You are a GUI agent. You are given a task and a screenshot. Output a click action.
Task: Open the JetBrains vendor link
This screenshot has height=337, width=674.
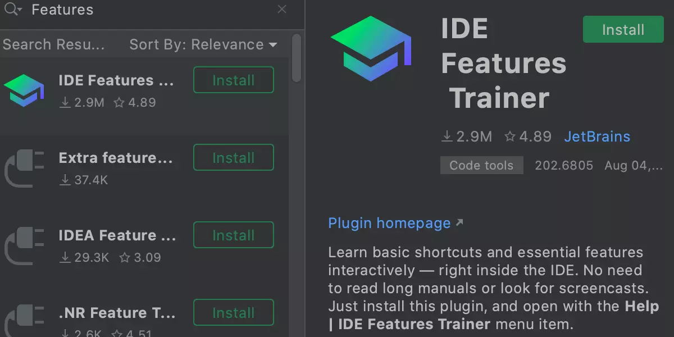pos(597,136)
